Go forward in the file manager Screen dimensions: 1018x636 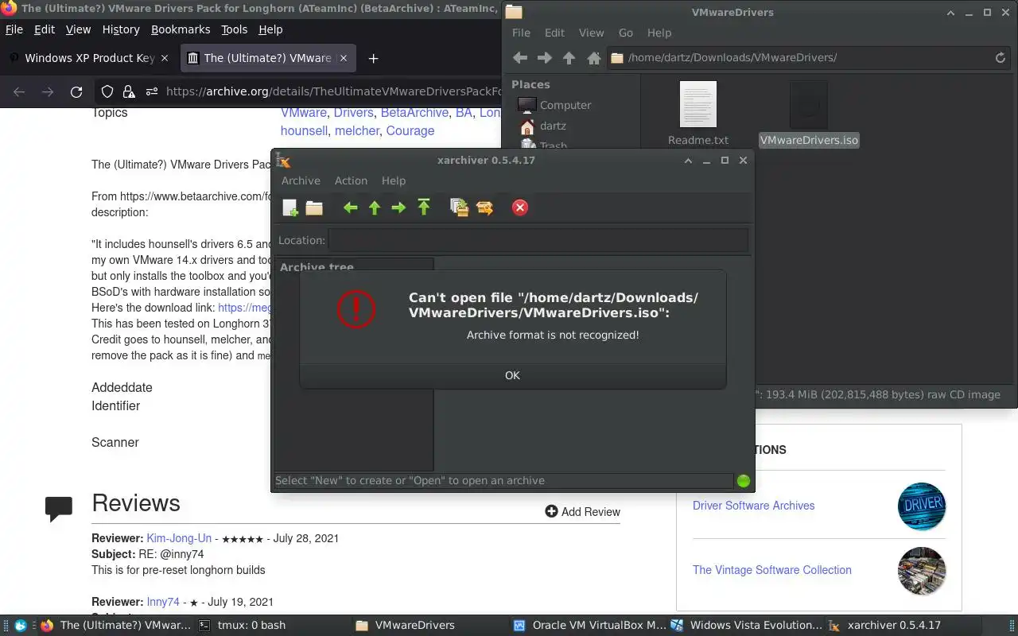coord(545,57)
